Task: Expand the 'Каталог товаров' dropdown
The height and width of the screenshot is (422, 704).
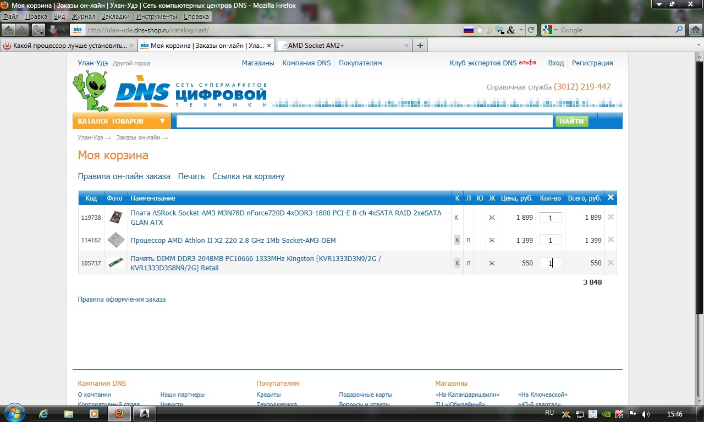Action: pos(122,121)
